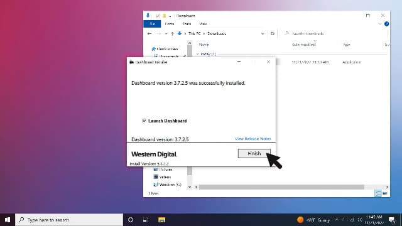The image size is (402, 226).
Task: Select the Application file type cell
Action: pos(352,62)
